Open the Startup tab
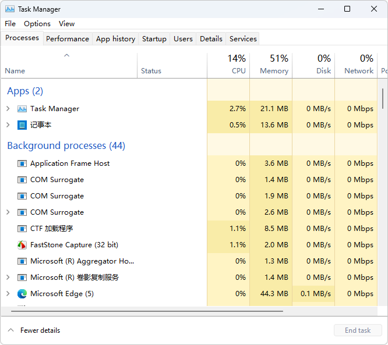The width and height of the screenshot is (388, 345). (x=154, y=39)
